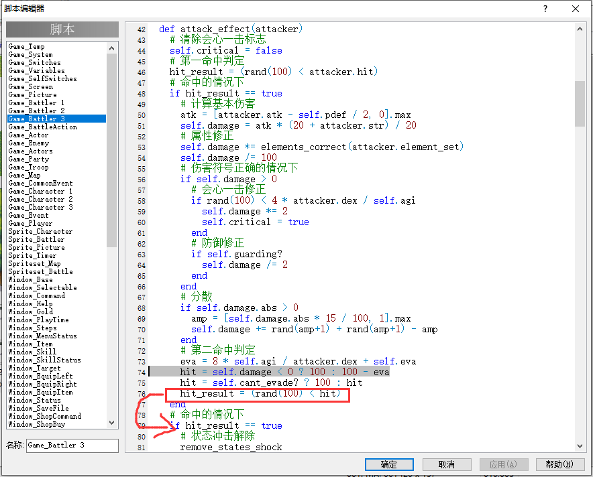593x477 pixels.
Task: Select Game_Picture script
Action: (x=32, y=94)
